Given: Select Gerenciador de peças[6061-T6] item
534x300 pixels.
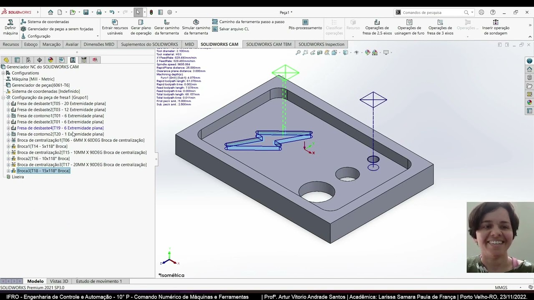Looking at the screenshot, I should point(40,85).
